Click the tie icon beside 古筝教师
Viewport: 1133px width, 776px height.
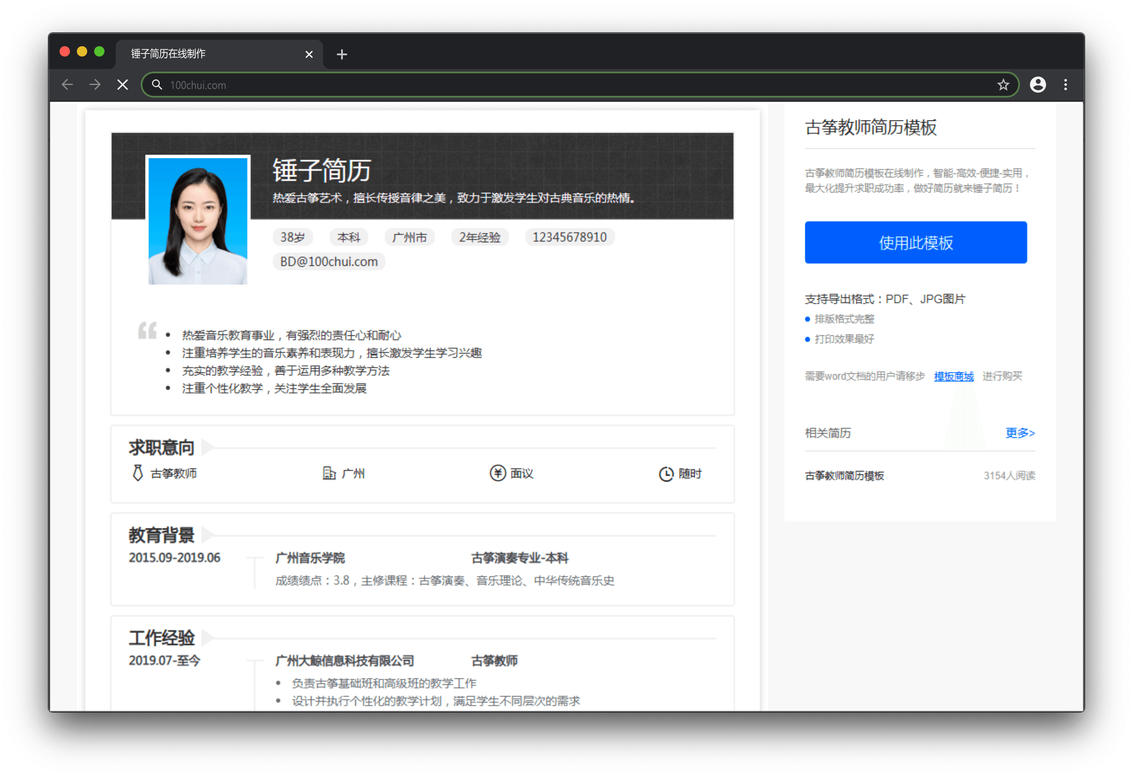[x=138, y=473]
